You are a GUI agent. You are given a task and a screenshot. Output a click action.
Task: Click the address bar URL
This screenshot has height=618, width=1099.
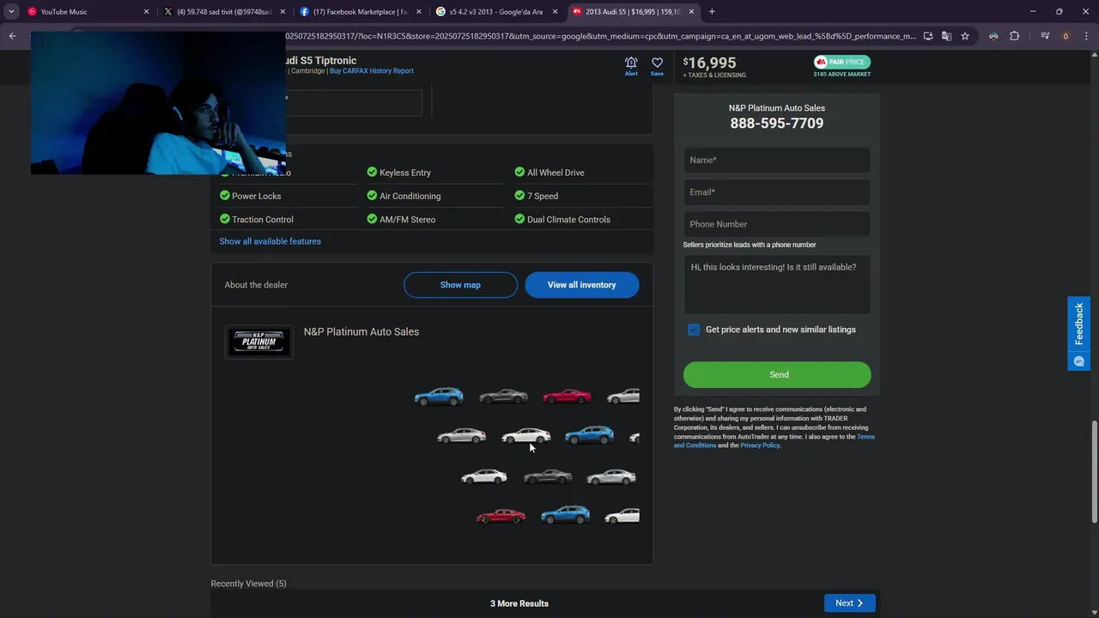click(x=601, y=36)
